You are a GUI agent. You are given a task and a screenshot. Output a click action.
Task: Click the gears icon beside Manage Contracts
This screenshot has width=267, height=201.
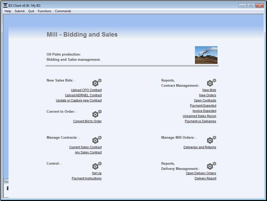[97, 139]
